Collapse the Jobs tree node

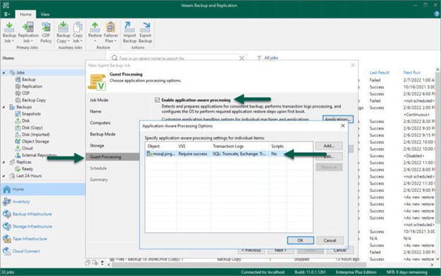tap(4, 73)
